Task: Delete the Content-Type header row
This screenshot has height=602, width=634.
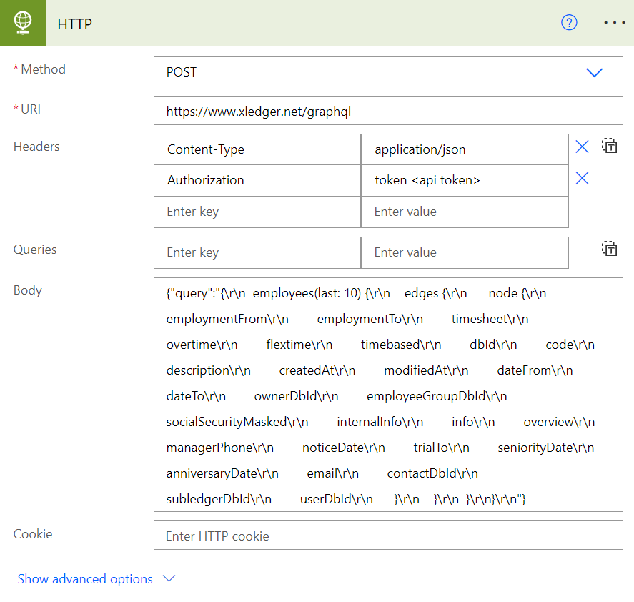Action: [582, 147]
